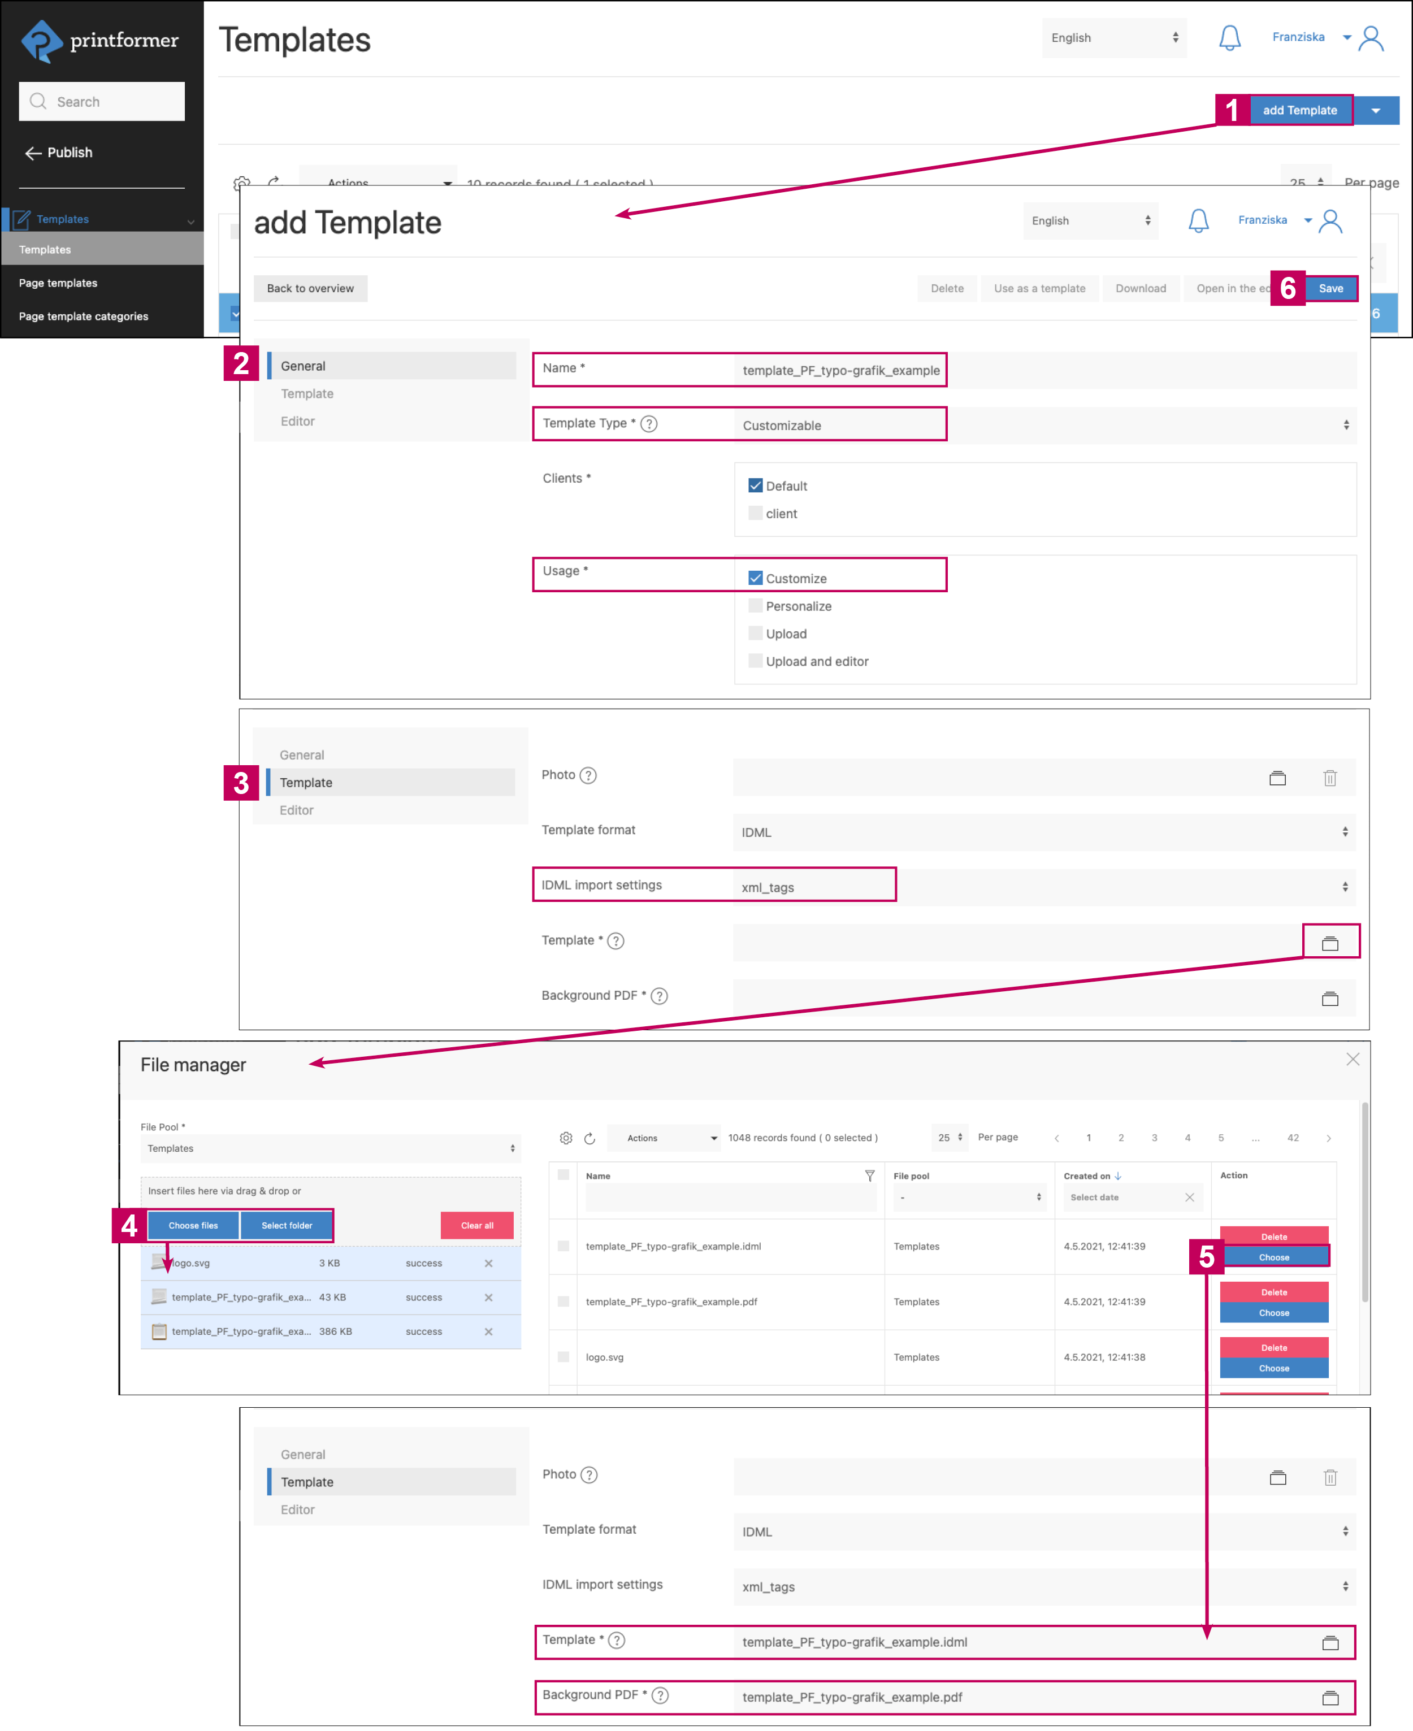The image size is (1413, 1731).
Task: Open the File Pool Templates dropdown
Action: (330, 1148)
